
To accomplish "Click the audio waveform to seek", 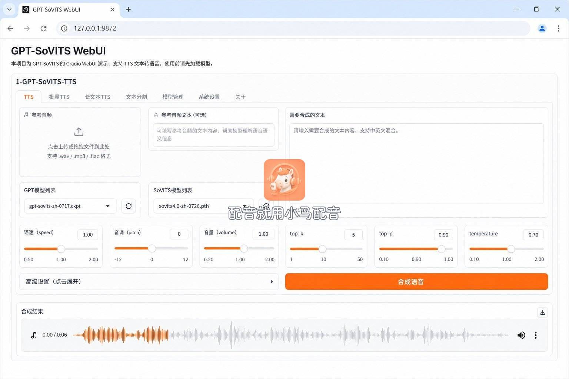I will [x=291, y=335].
